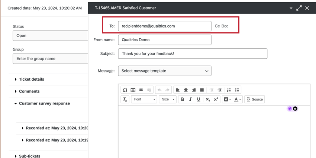Screen dimensions: 316x158
Task: Insert special character with Omega icon
Action: click(125, 90)
